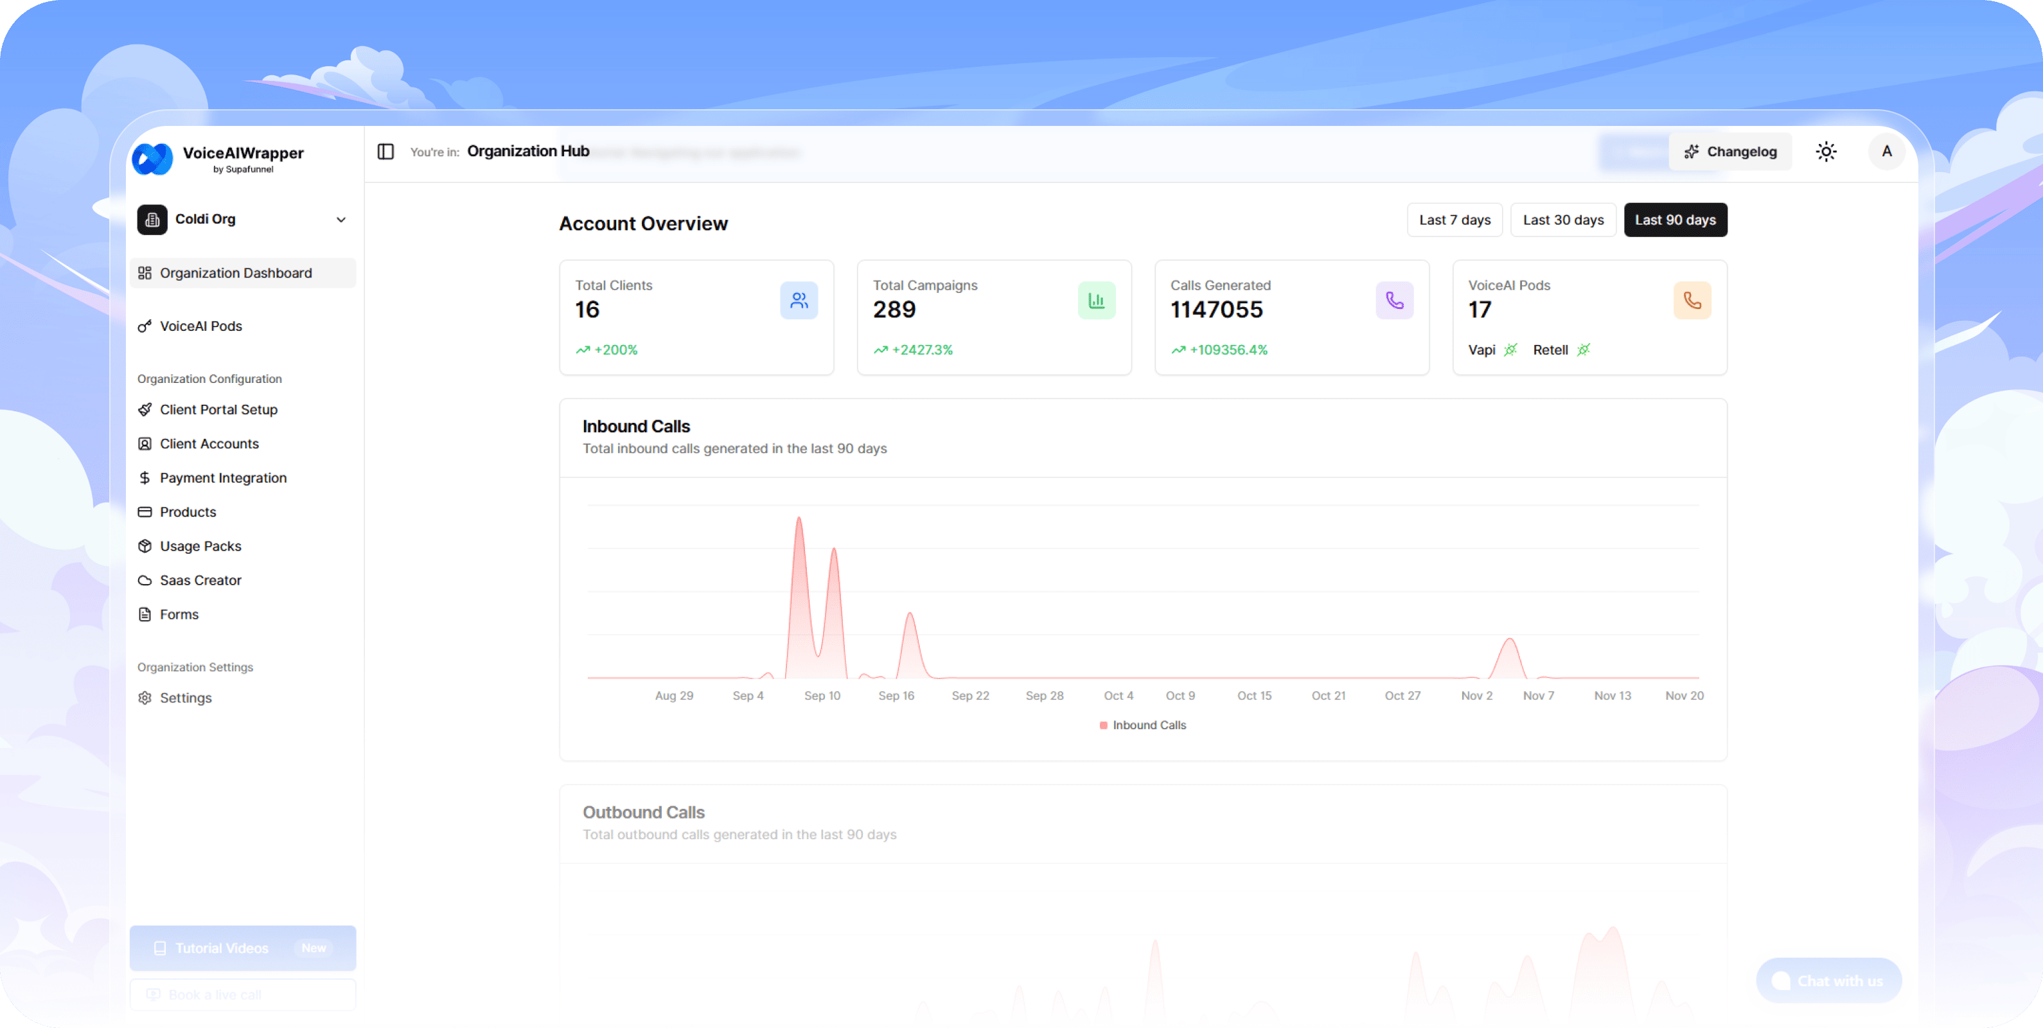Click the Client Portal Setup link
2043x1028 pixels.
pos(218,409)
